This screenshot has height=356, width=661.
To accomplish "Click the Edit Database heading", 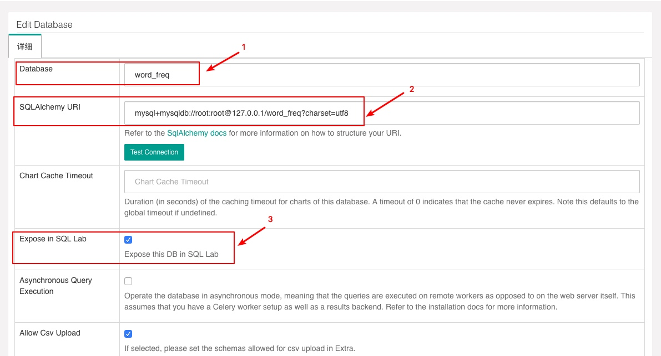I will pyautogui.click(x=44, y=25).
